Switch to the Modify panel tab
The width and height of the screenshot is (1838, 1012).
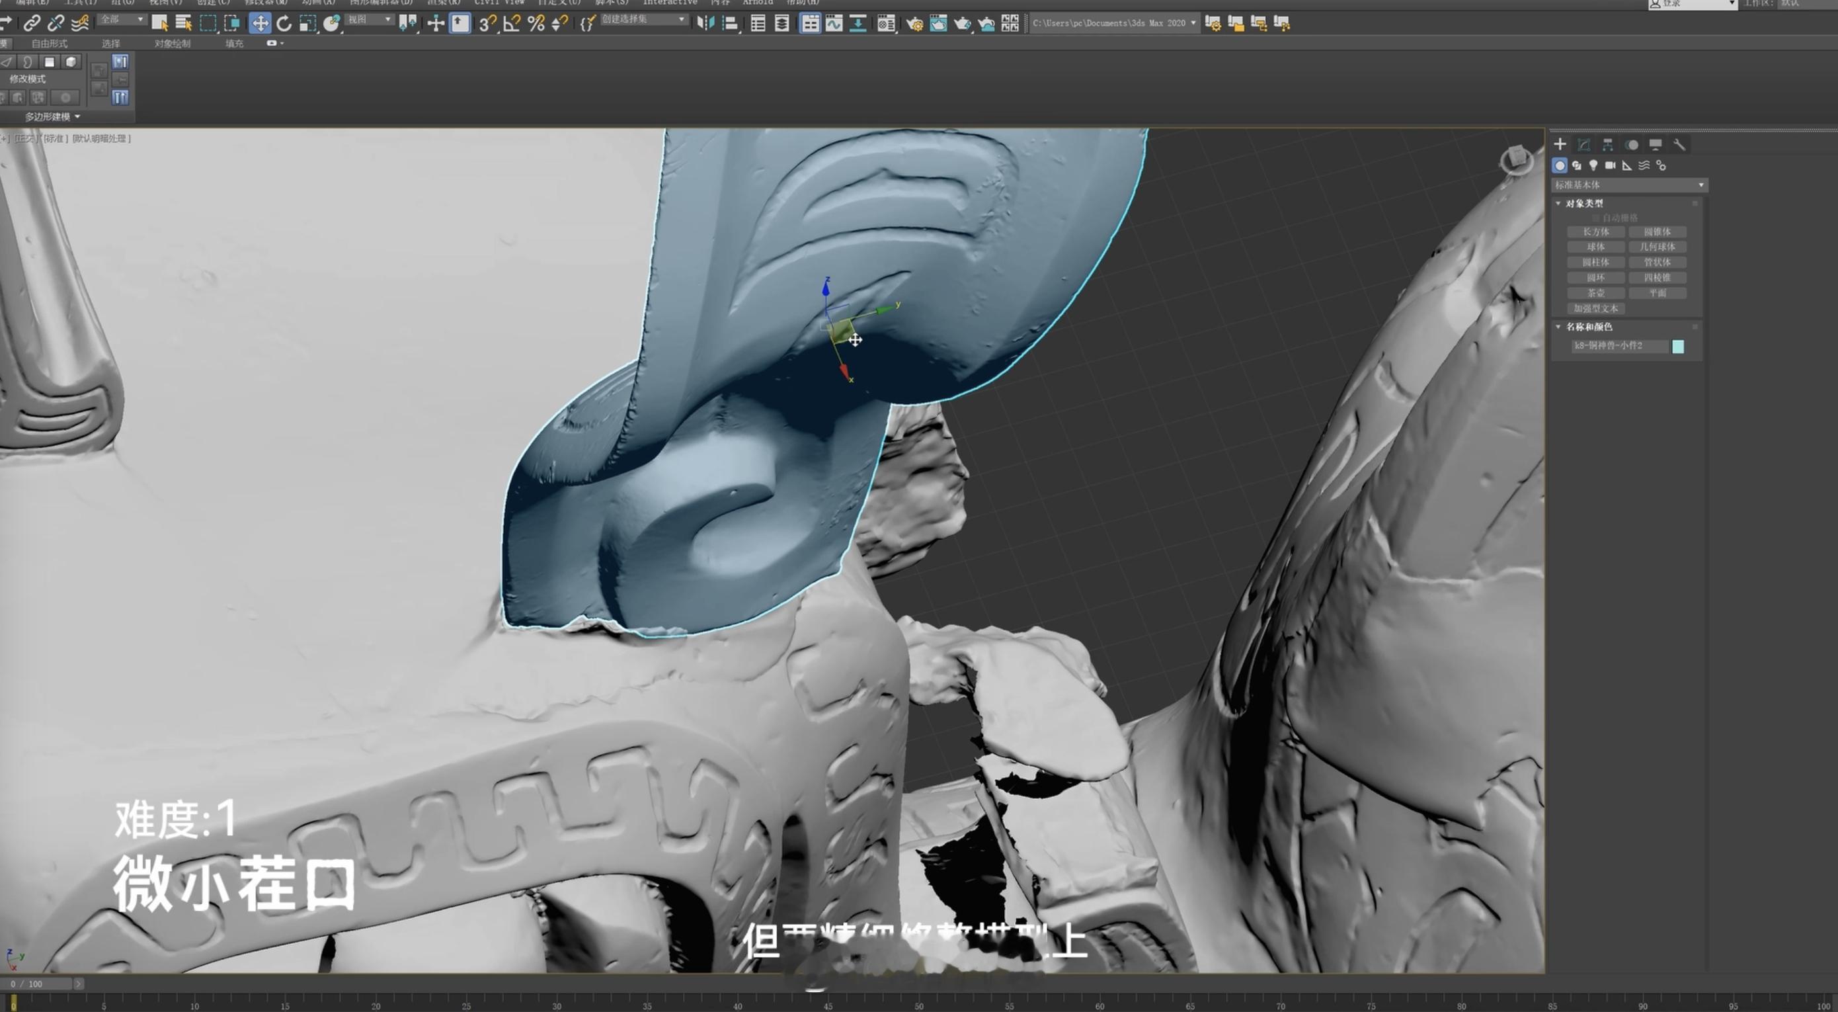(x=1584, y=145)
